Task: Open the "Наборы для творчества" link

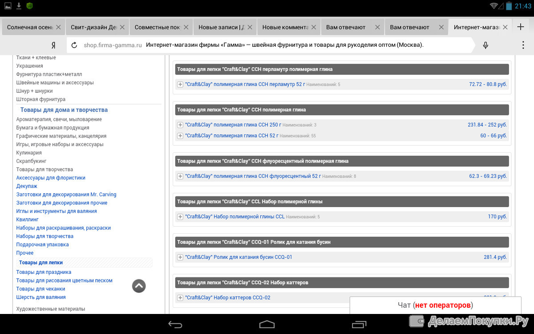Action: 45,236
